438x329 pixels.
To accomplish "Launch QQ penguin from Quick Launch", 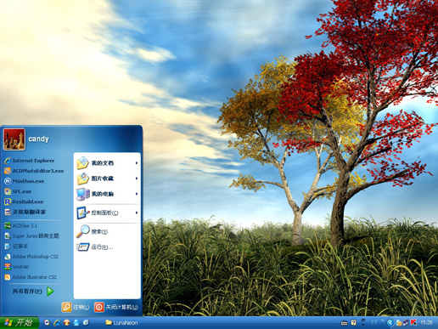I will click(x=76, y=322).
